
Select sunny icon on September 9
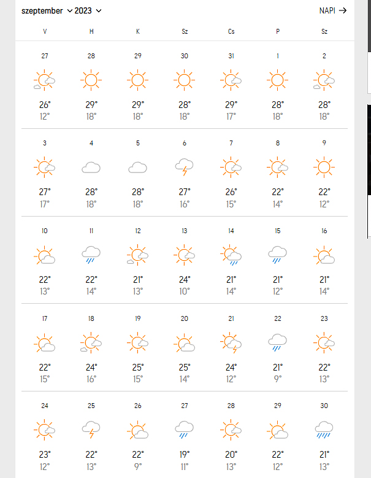[x=324, y=167]
